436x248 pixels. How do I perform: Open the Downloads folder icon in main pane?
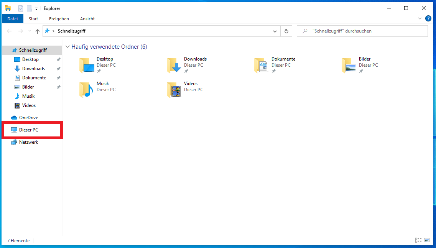[174, 65]
